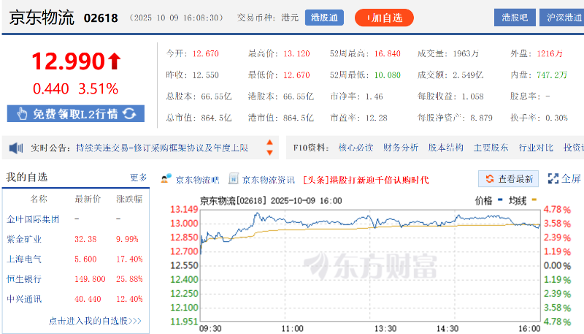Click the 京东物流吧 people icon

click(x=166, y=178)
